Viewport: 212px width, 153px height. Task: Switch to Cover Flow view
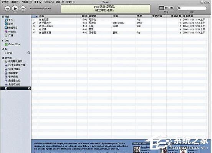pos(171,8)
